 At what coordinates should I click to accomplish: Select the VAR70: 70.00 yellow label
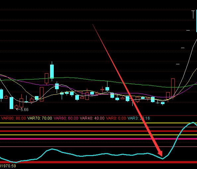pos(40,118)
